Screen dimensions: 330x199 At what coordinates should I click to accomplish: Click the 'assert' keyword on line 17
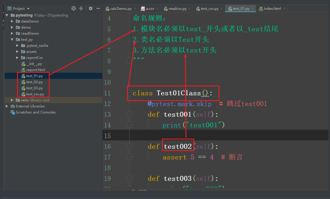coord(174,157)
